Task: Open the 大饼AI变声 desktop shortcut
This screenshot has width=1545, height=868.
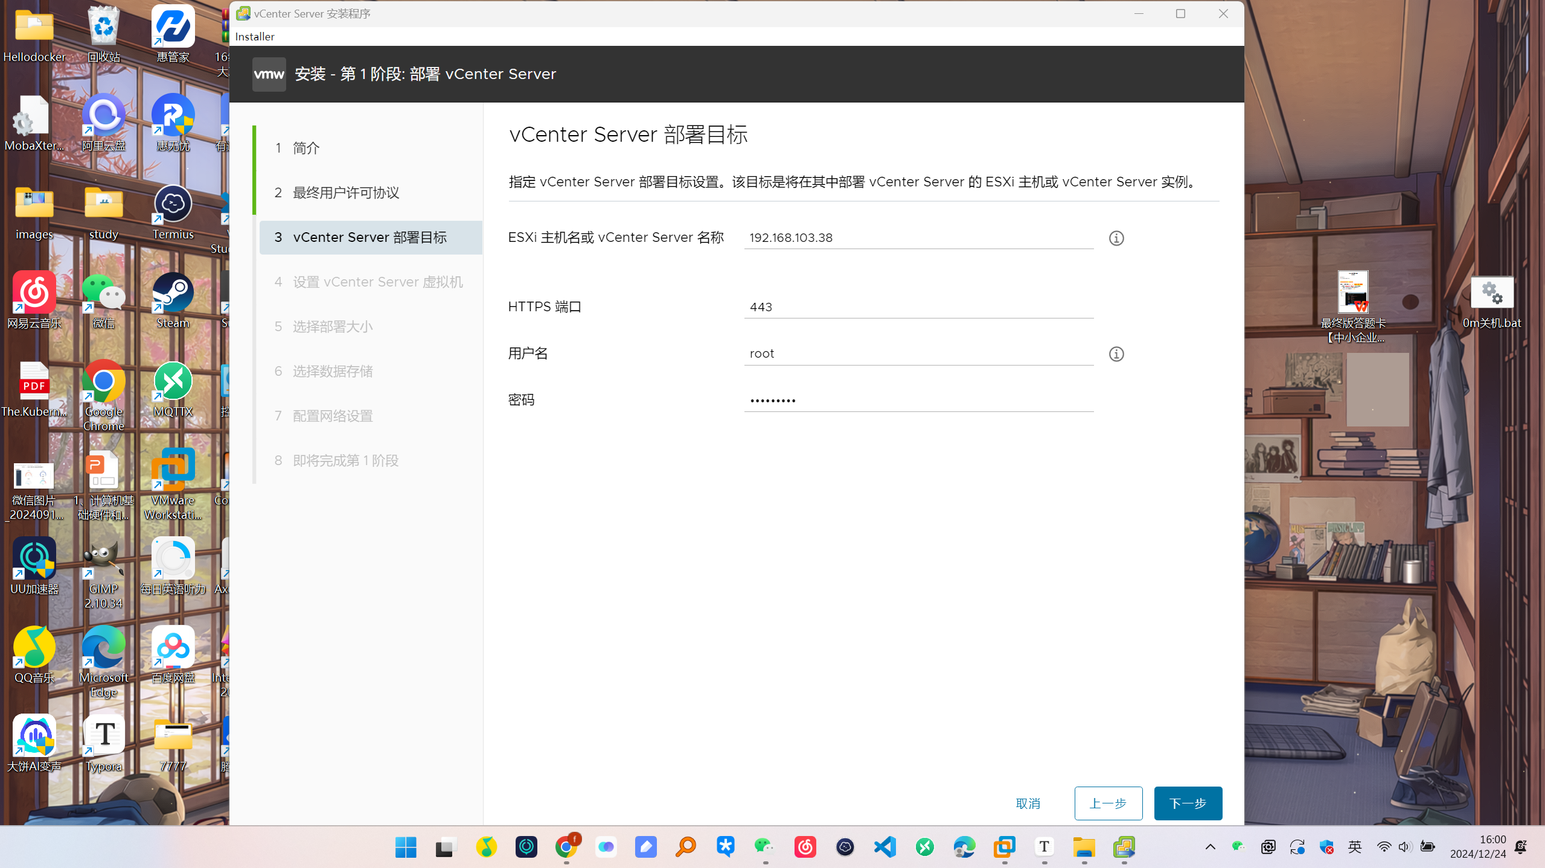Action: point(34,744)
